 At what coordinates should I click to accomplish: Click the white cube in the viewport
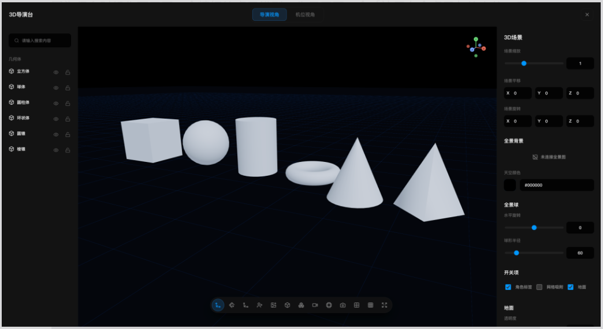151,140
